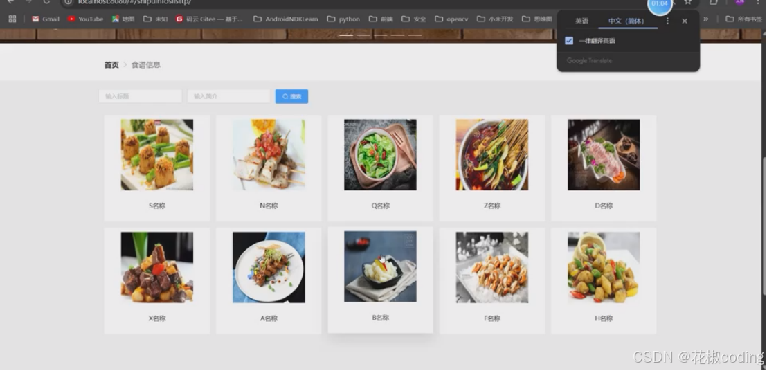Open the Z名称 recipe thumbnail

[492, 155]
